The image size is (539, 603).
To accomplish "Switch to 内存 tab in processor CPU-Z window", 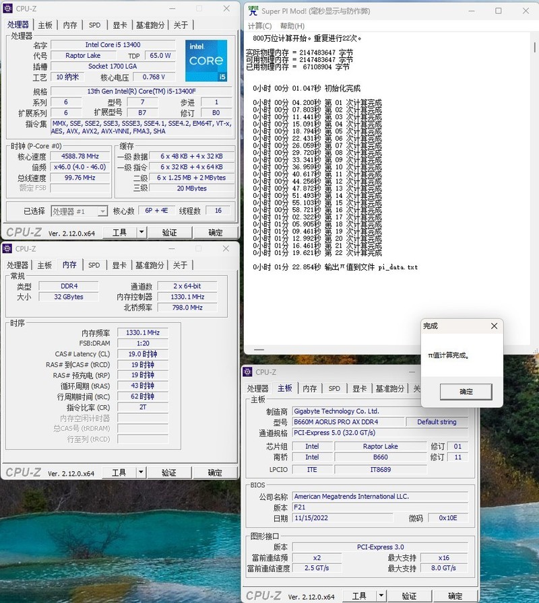I will point(70,25).
